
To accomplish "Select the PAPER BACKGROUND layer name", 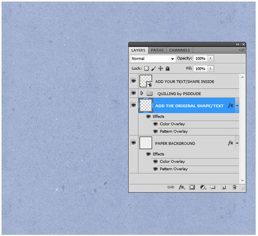I will [175, 143].
